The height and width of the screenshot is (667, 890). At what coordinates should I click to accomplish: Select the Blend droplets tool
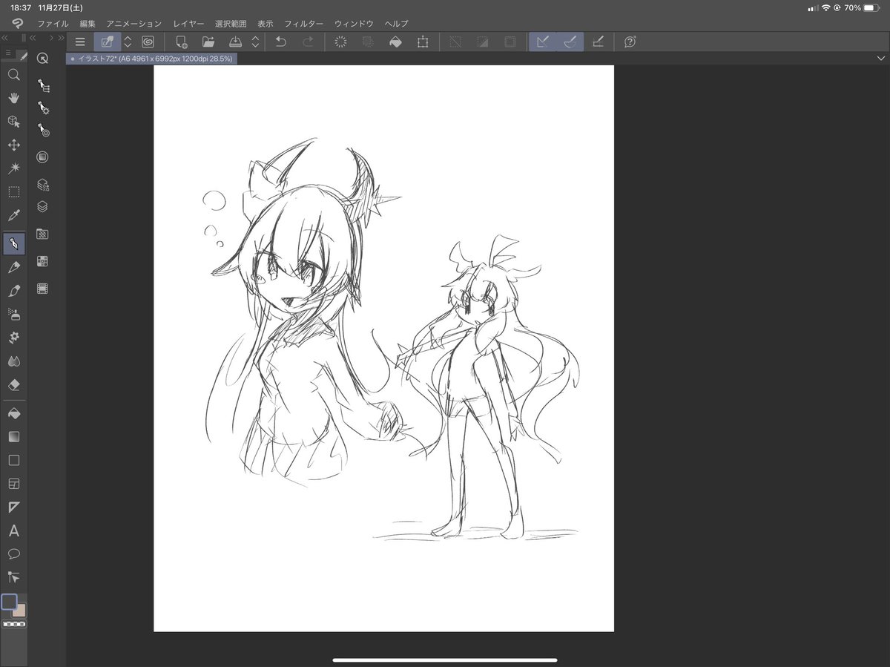13,361
